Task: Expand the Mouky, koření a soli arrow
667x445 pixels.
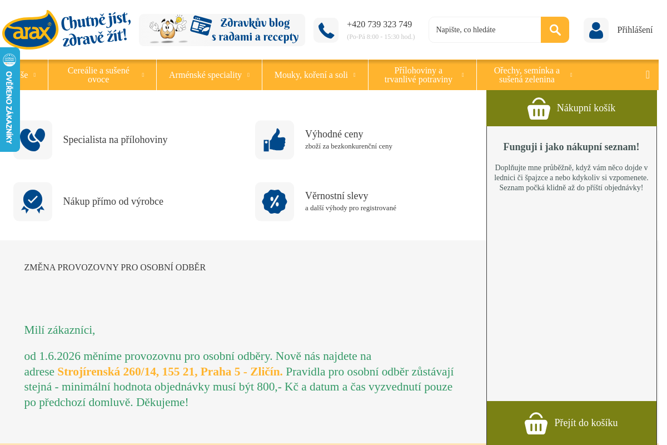Action: 354,75
